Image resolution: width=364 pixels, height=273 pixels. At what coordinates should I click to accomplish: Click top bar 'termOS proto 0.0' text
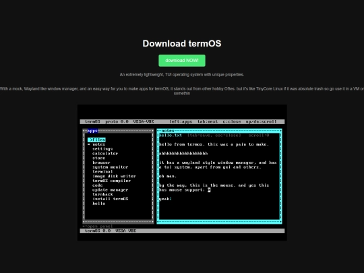click(x=107, y=121)
